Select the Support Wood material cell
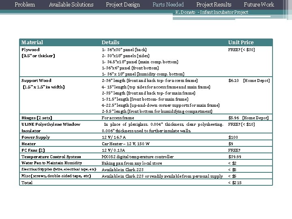The width and height of the screenshot is (292, 219). 36,81
